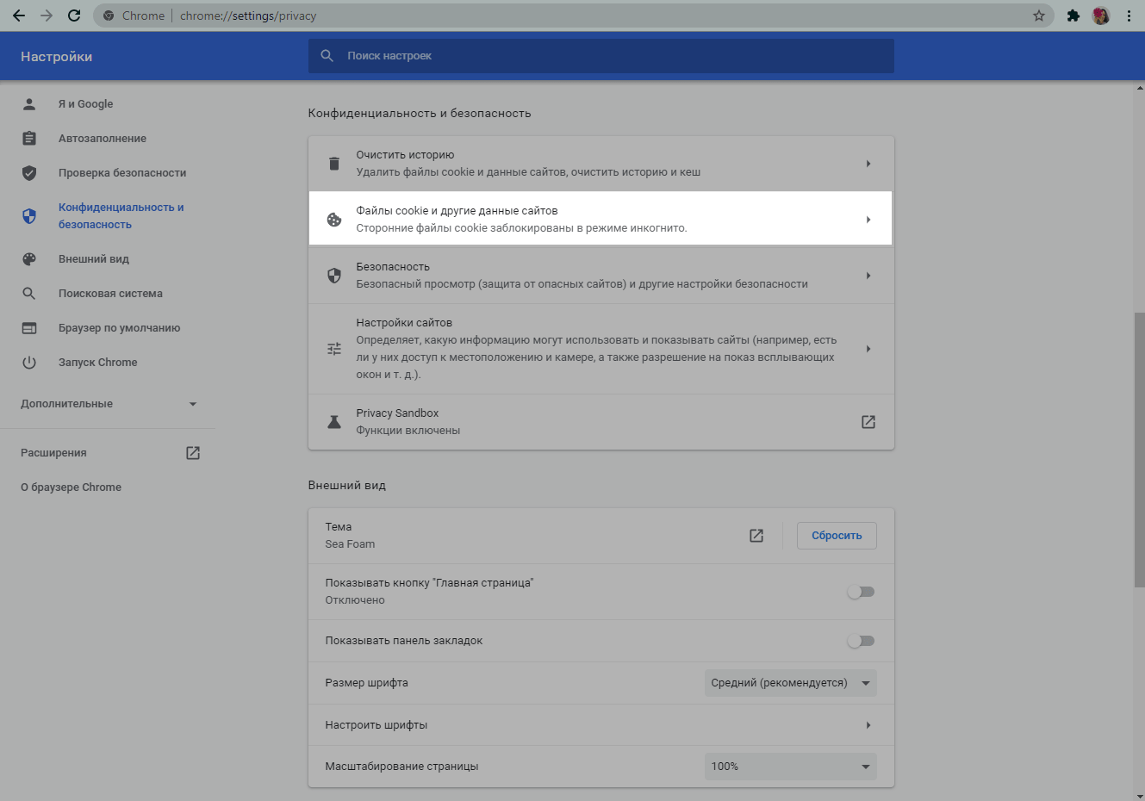Open the Chrome three-dot menu
The image size is (1145, 801).
click(1129, 16)
